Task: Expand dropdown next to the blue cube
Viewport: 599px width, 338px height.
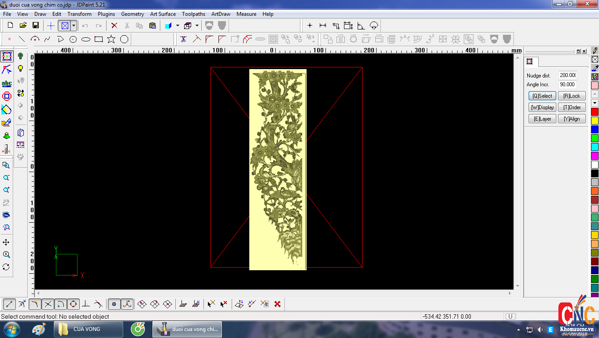Action: coord(177,26)
